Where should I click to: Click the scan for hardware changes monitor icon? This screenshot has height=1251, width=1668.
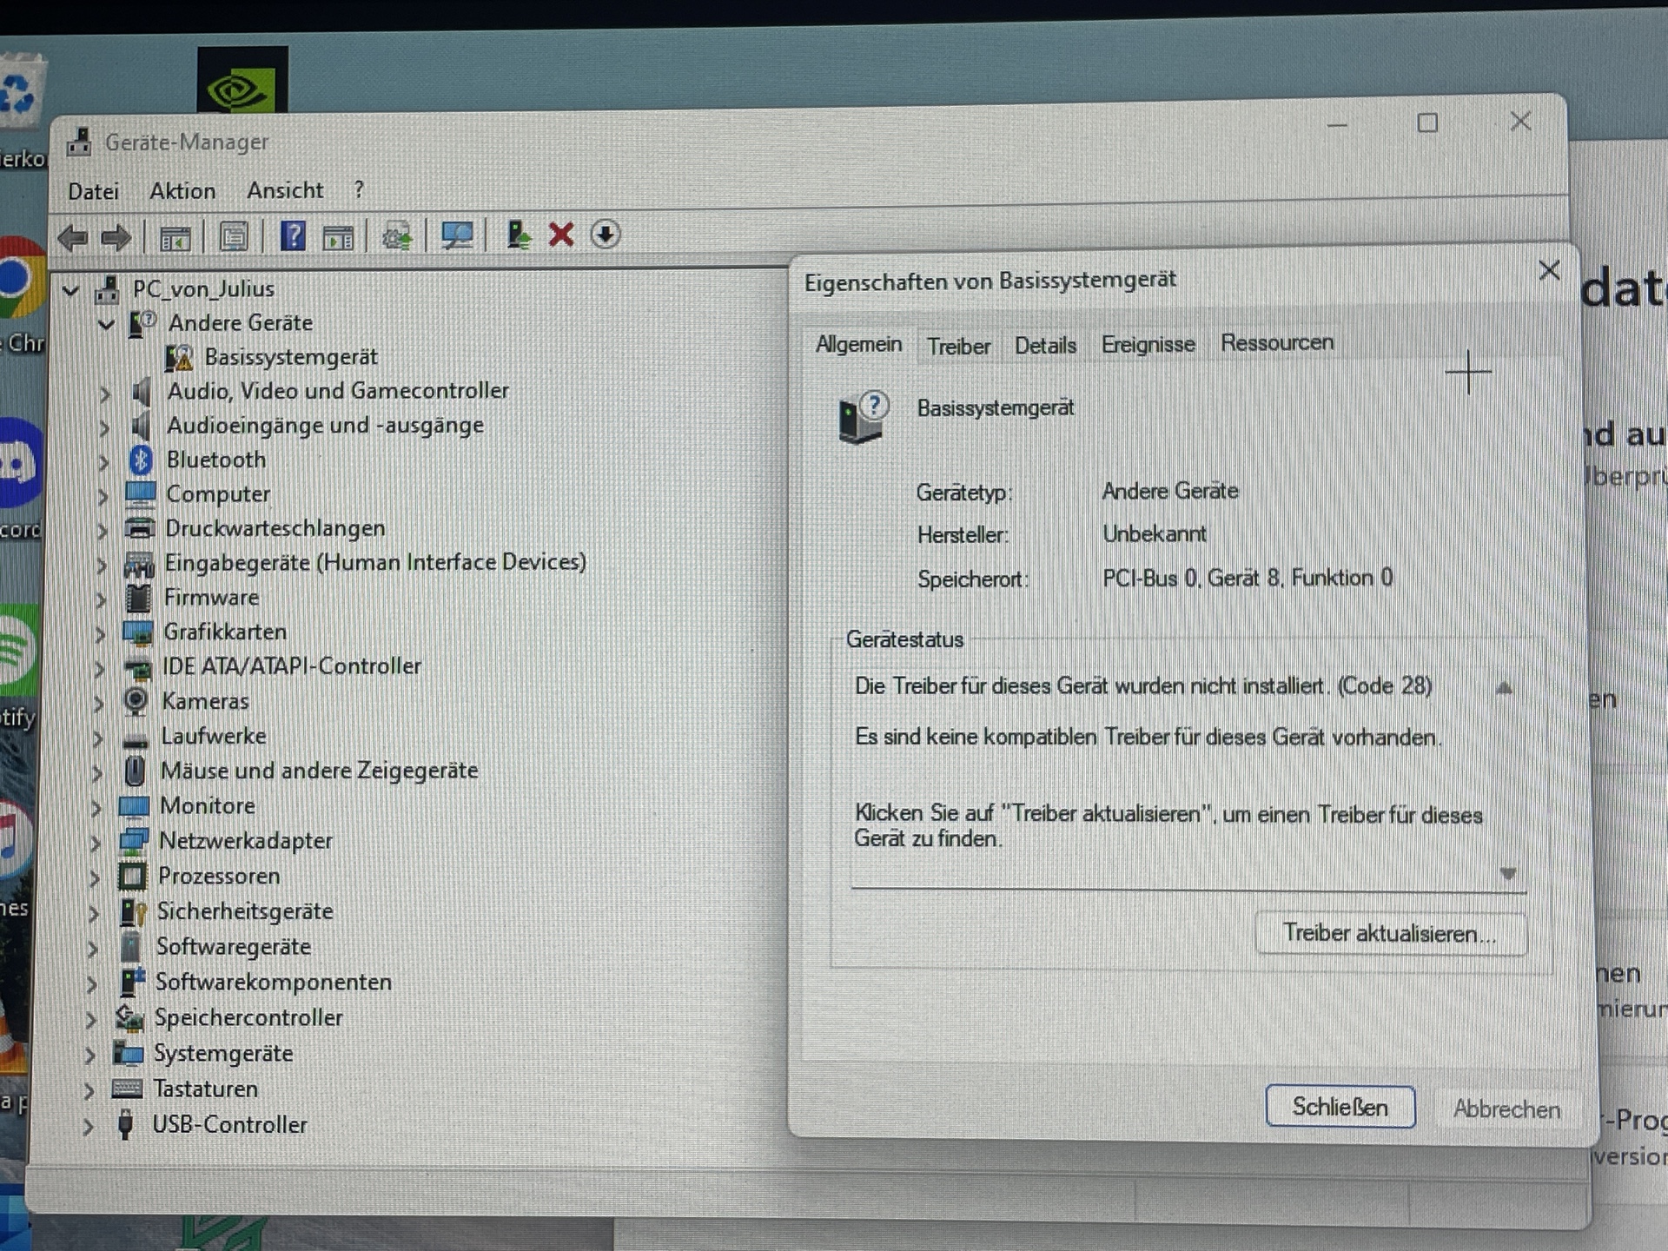pyautogui.click(x=457, y=235)
